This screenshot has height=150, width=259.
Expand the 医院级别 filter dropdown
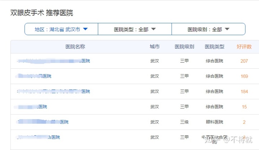coord(208,29)
